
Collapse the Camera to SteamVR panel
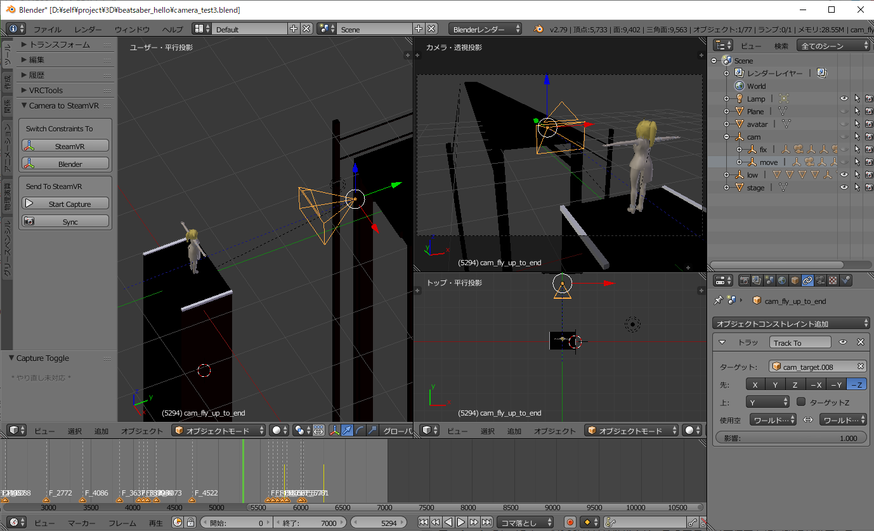pyautogui.click(x=24, y=105)
